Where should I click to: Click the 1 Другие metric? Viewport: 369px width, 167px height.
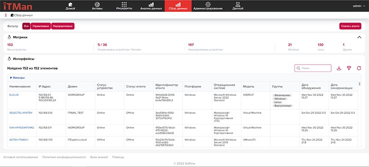(347, 47)
